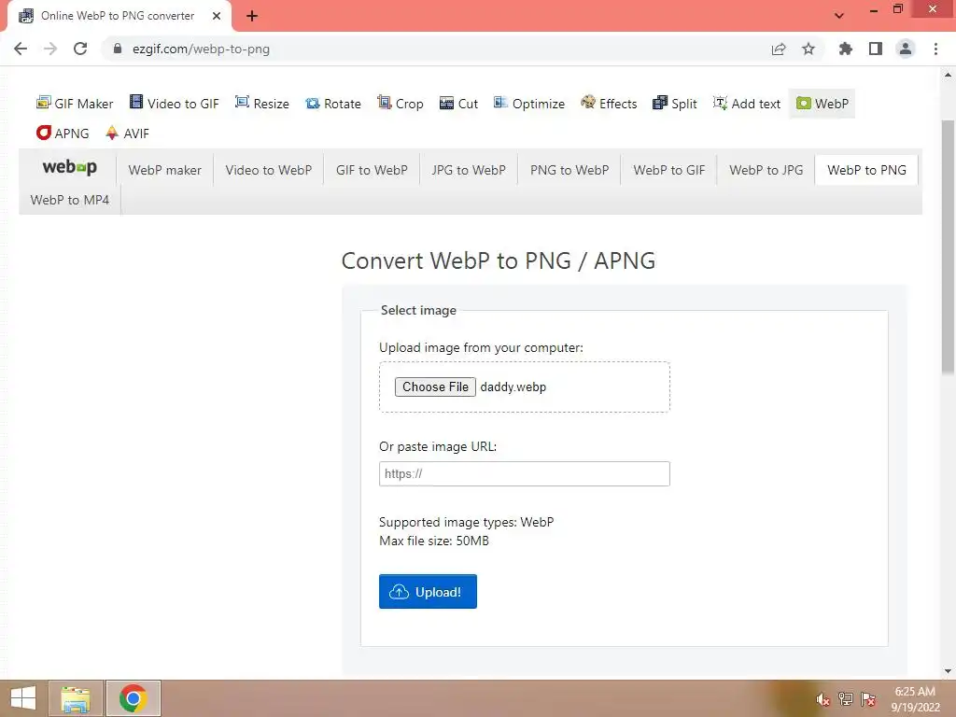
Task: Switch to the Video to WebP tab
Action: tap(268, 170)
